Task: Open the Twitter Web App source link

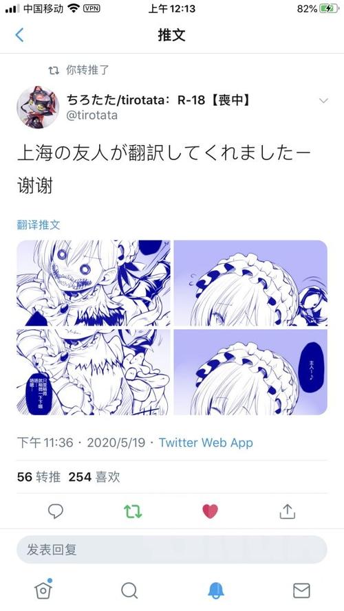Action: pos(206,443)
